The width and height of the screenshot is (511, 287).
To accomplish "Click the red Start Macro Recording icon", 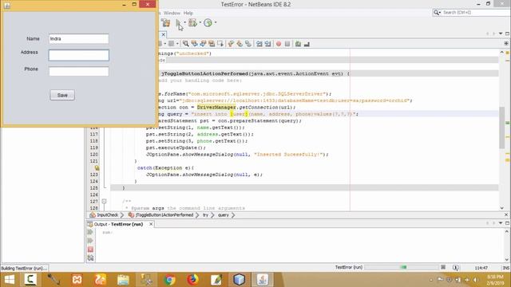I will pos(279,44).
